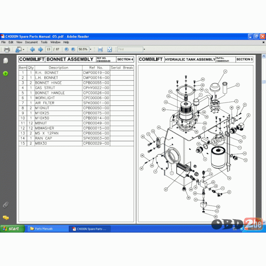Click C4000N Spare Parts taskbar button
Viewport: 266px width, 266px height.
[x=90, y=229]
